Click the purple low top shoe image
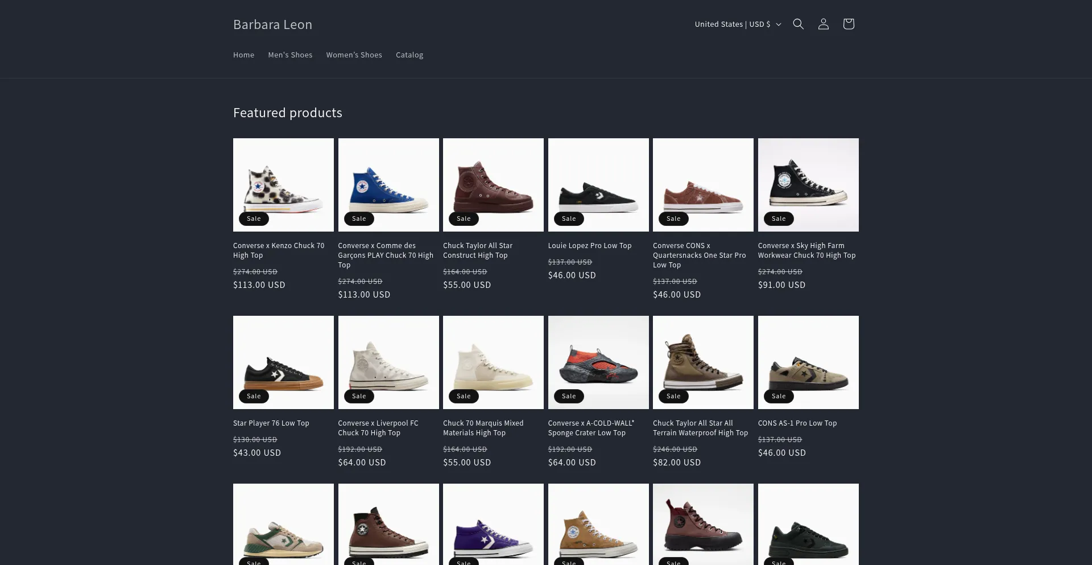The image size is (1092, 565). (493, 525)
